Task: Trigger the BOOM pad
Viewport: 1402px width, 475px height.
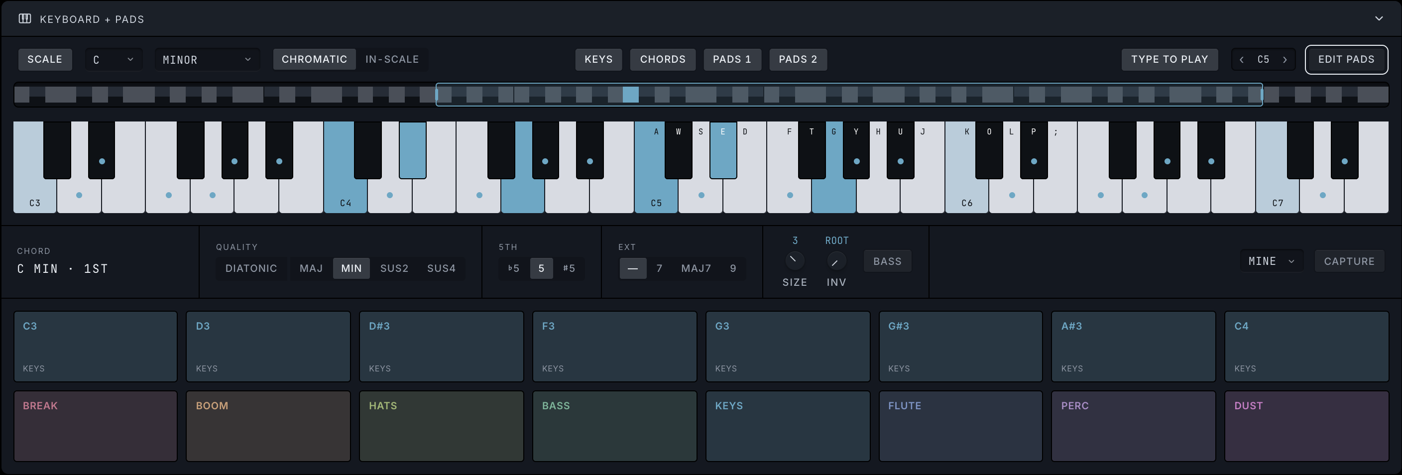Action: point(268,426)
